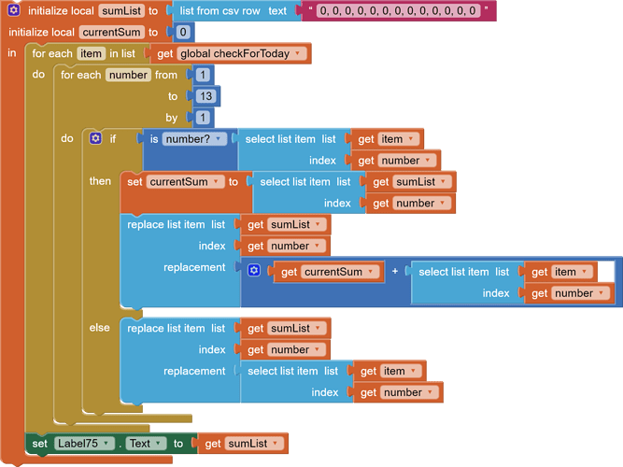The height and width of the screenshot is (467, 623).
Task: Open the global checkForToday variable dropdown
Action: point(298,53)
